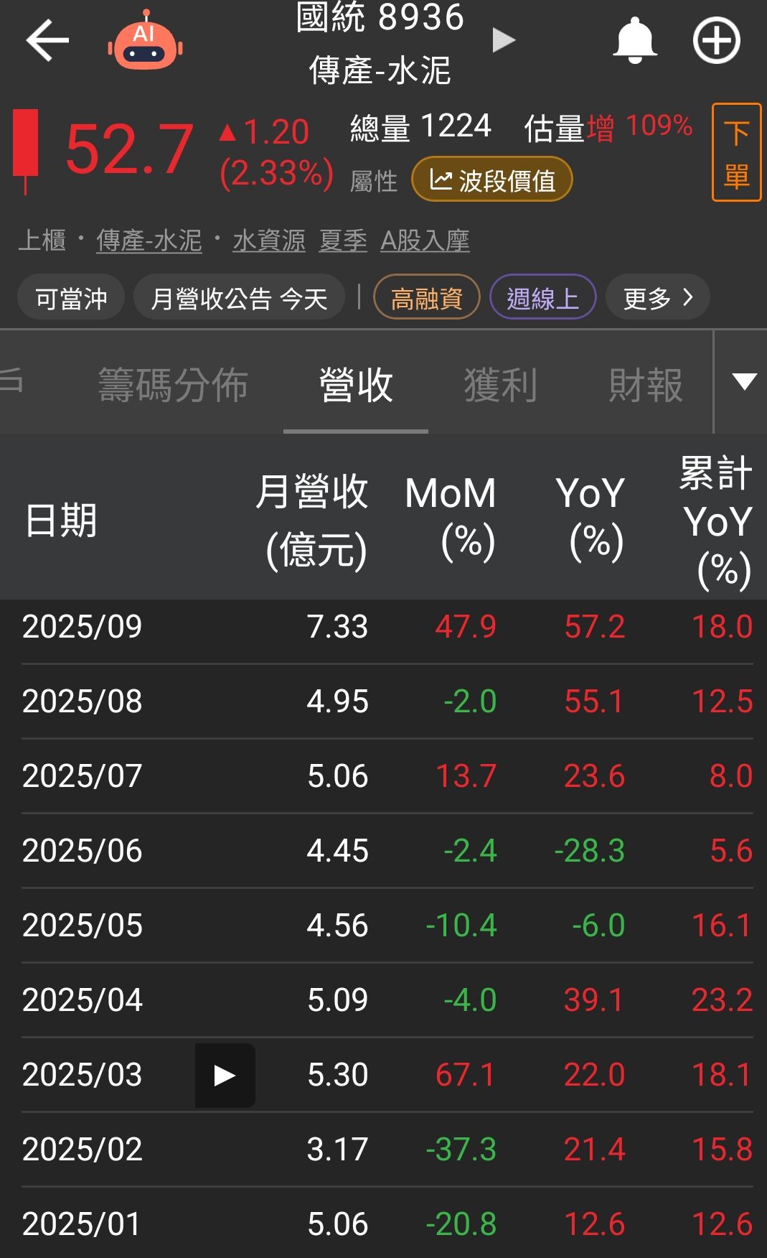
Task: Open the 水資源 category link
Action: click(269, 241)
